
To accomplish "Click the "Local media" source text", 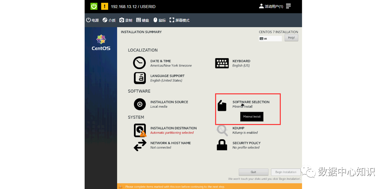I will pyautogui.click(x=159, y=107).
